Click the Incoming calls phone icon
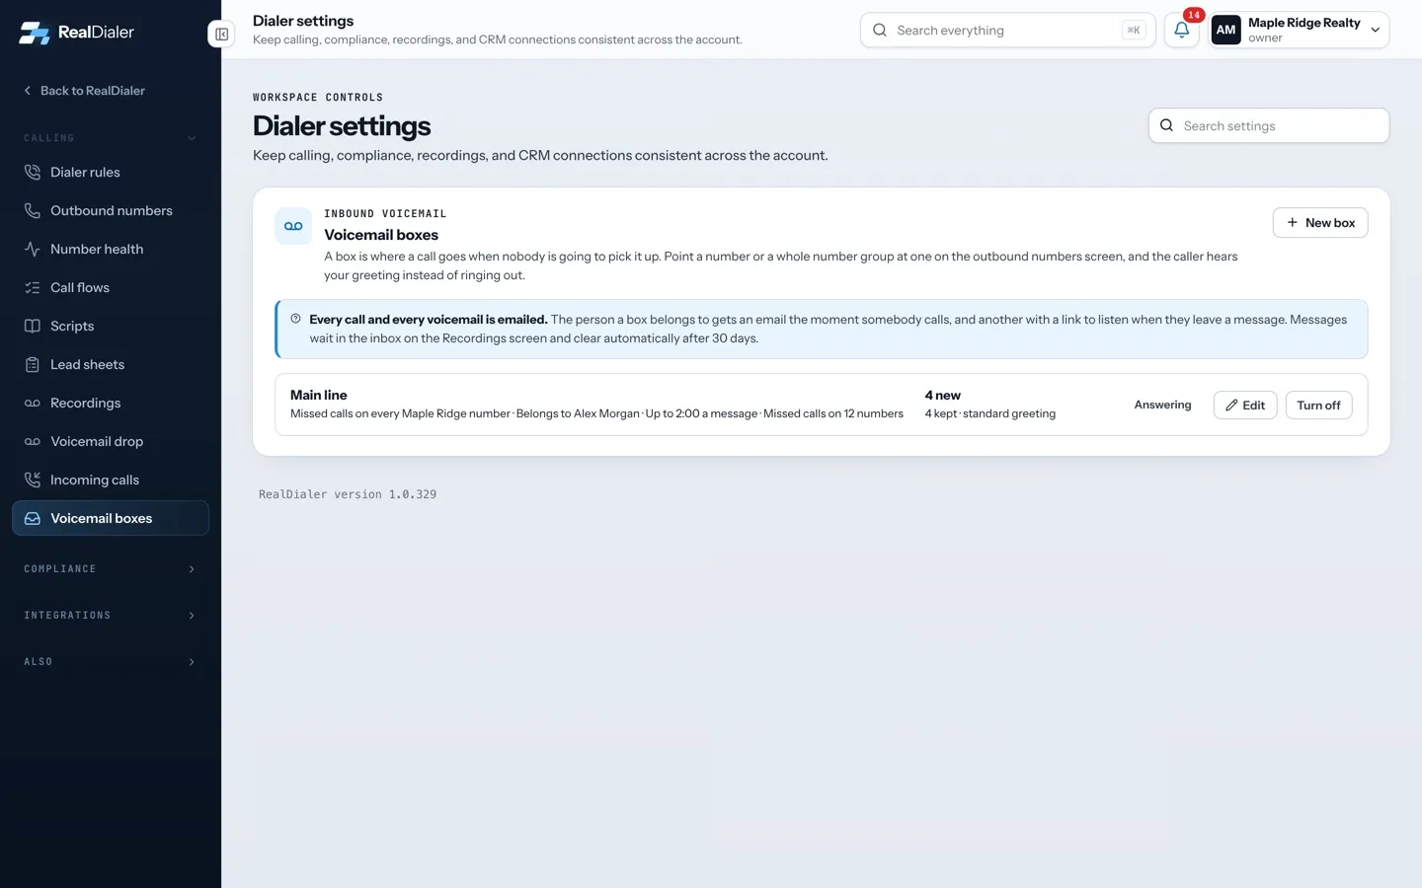Image resolution: width=1422 pixels, height=888 pixels. pos(33,480)
